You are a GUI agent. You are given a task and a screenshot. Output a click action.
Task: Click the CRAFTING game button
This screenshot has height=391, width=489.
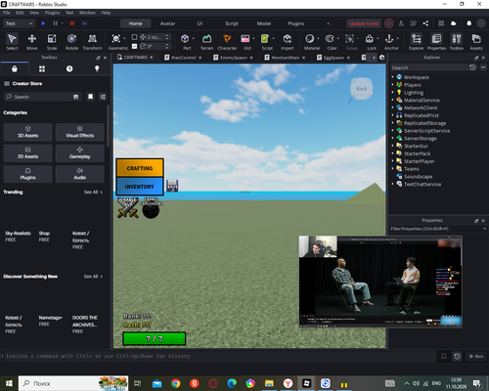[140, 168]
